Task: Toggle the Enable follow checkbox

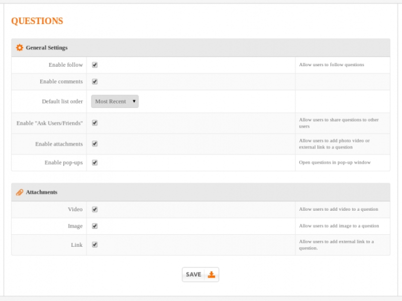Action: coord(94,65)
